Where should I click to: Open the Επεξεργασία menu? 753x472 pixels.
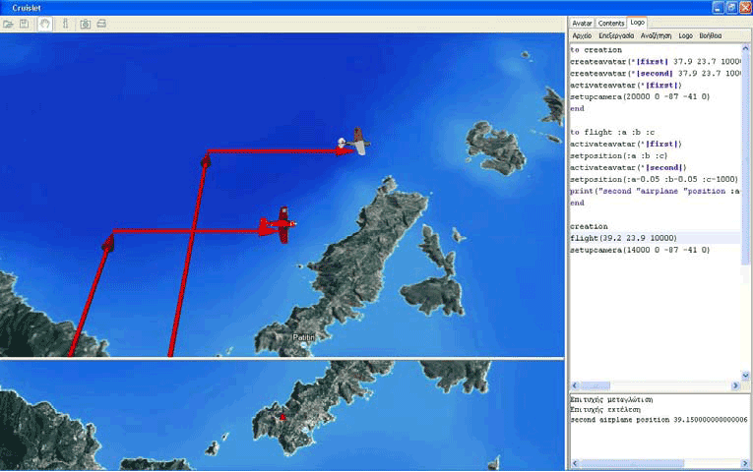(x=616, y=36)
